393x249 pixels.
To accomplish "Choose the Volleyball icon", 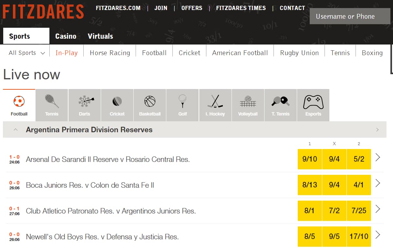I will [248, 101].
